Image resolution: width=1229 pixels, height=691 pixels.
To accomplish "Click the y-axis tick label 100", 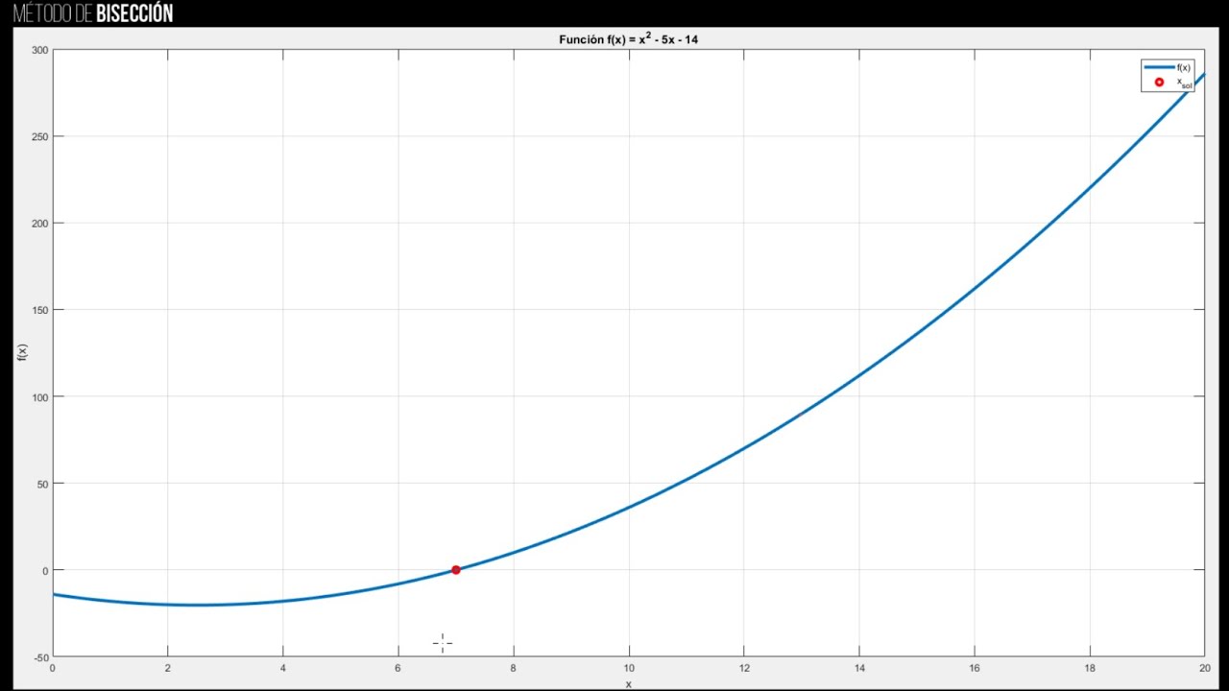I will click(38, 396).
